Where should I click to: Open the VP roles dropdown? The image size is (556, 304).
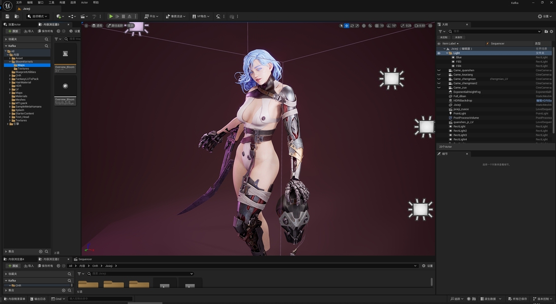[201, 16]
